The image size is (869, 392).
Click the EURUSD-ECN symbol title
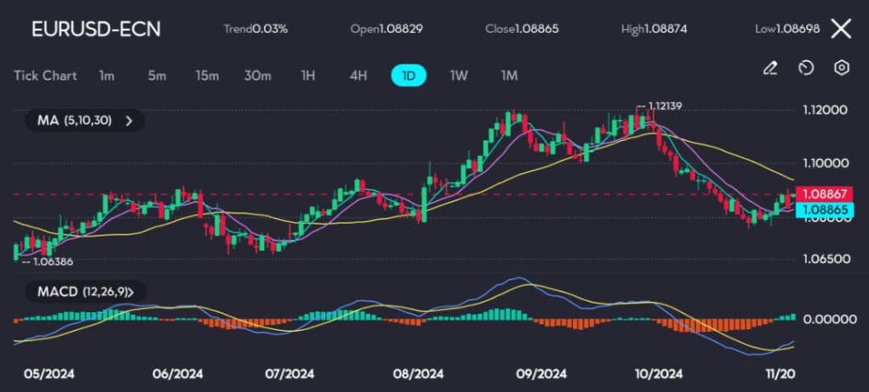tap(95, 29)
